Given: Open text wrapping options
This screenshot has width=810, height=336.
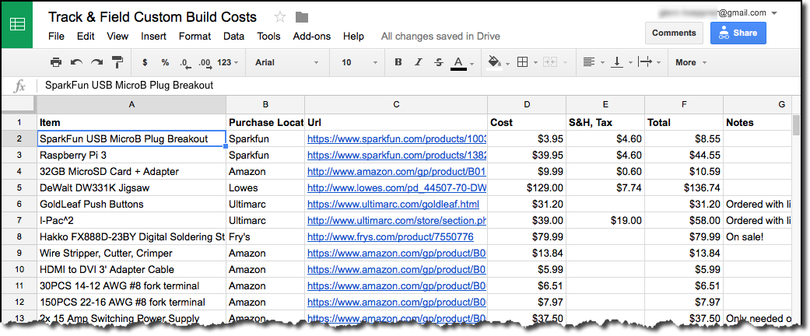Looking at the screenshot, I should [x=645, y=62].
